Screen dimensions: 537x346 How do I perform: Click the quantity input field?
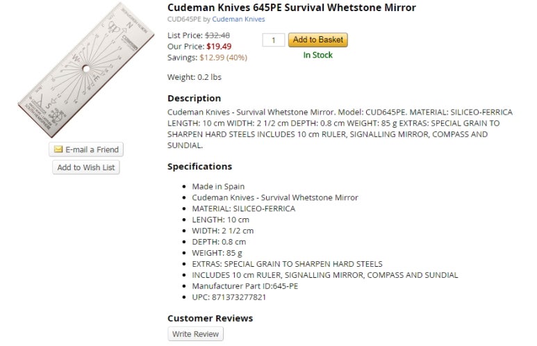(273, 40)
